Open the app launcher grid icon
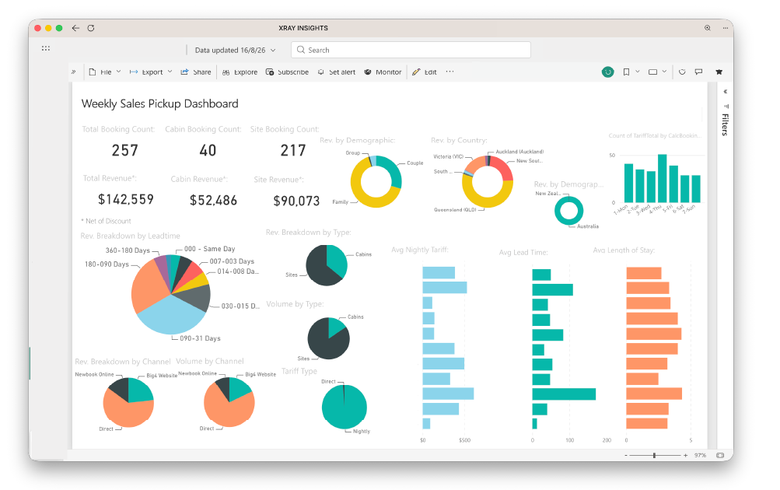The height and width of the screenshot is (490, 780). pyautogui.click(x=46, y=48)
